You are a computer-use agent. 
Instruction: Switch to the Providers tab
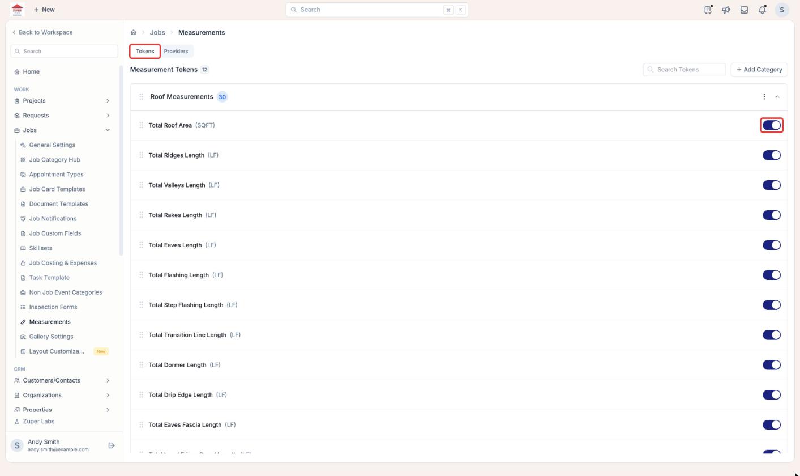click(x=176, y=52)
